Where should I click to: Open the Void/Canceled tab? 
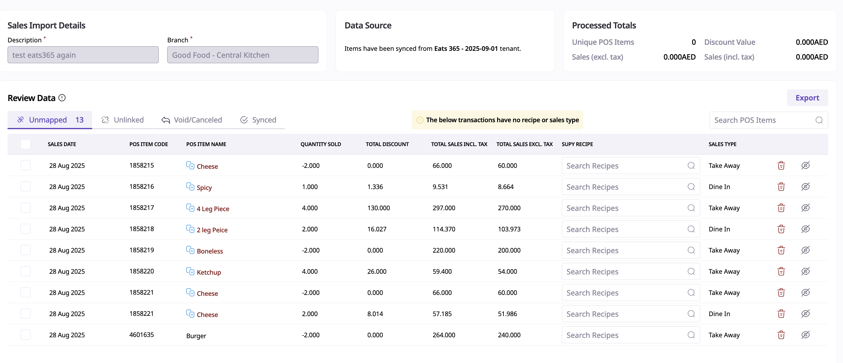click(192, 120)
